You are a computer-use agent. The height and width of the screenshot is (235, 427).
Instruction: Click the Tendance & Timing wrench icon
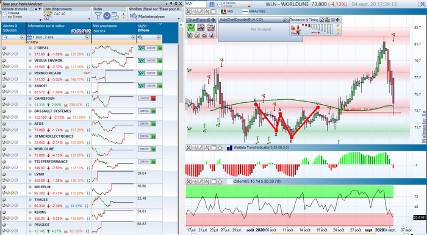321,20
